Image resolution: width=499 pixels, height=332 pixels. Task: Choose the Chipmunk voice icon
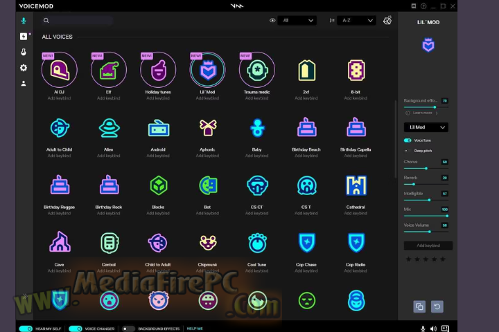coord(208,243)
